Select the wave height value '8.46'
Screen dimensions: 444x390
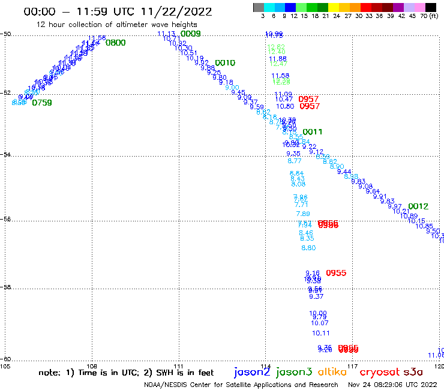pyautogui.click(x=306, y=233)
